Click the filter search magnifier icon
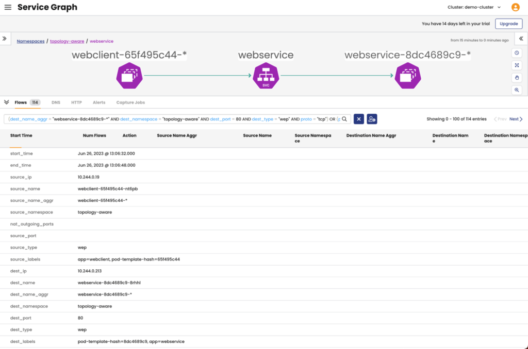This screenshot has width=528, height=349. point(344,119)
